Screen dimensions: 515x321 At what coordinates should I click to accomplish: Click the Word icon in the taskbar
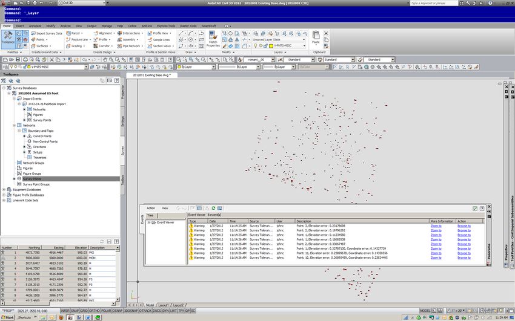click(88, 317)
